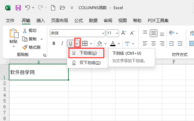Choose 双下划线(D) double underline option
This screenshot has width=194, height=121.
(x=88, y=63)
